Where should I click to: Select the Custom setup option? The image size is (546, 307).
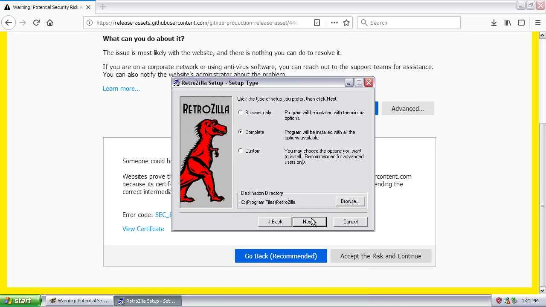241,151
